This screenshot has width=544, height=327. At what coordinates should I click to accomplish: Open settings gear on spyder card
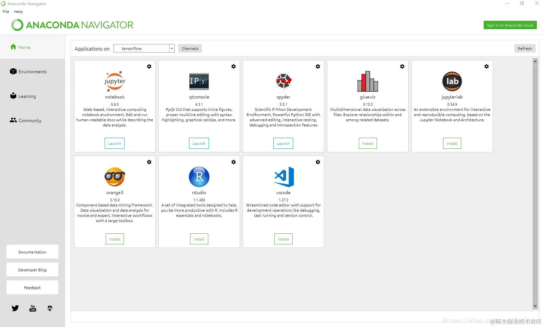318,66
